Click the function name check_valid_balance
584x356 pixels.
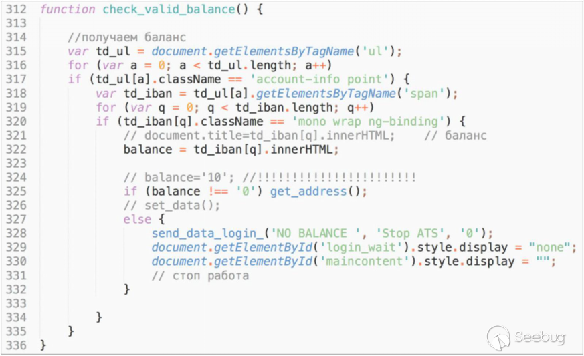[169, 9]
